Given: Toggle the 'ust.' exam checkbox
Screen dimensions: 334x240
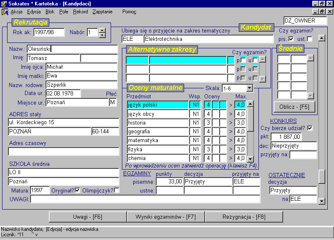Looking at the screenshot, I should (x=310, y=39).
